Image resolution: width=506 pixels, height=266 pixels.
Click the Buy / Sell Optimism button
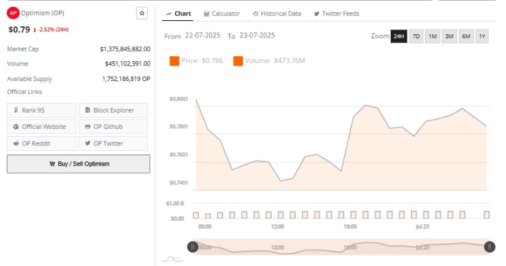click(x=79, y=164)
